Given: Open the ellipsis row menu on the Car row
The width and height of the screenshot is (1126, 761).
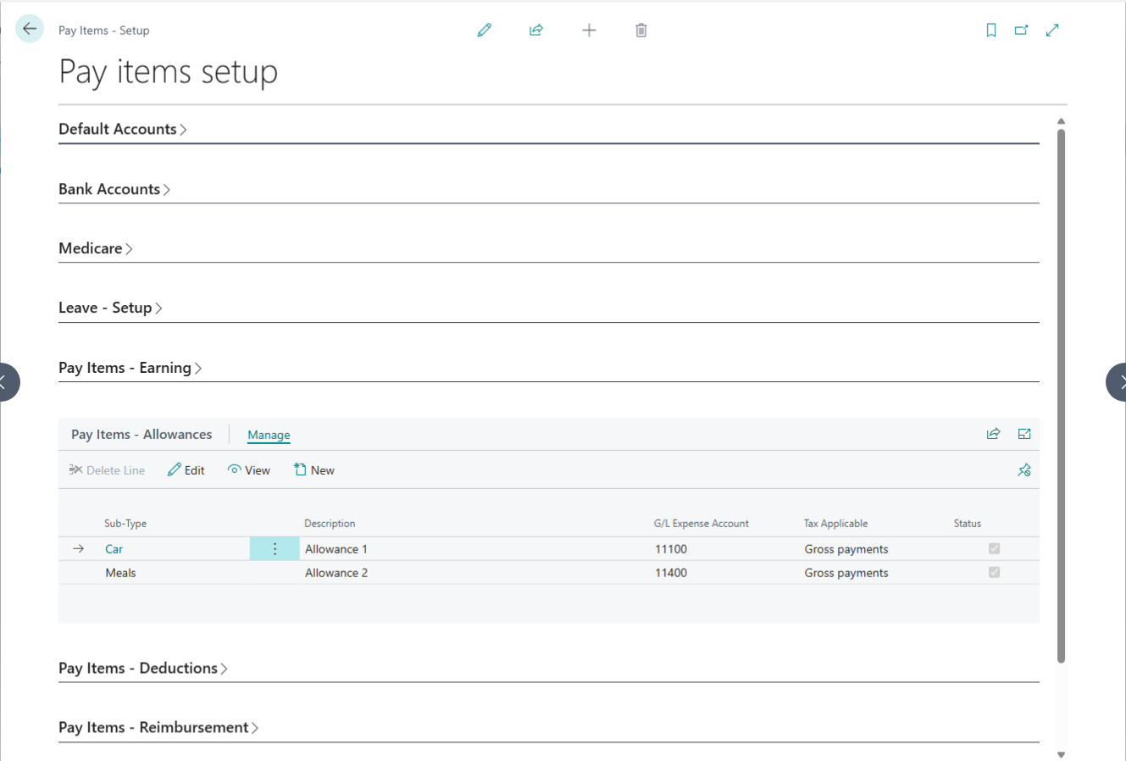Looking at the screenshot, I should [x=275, y=548].
